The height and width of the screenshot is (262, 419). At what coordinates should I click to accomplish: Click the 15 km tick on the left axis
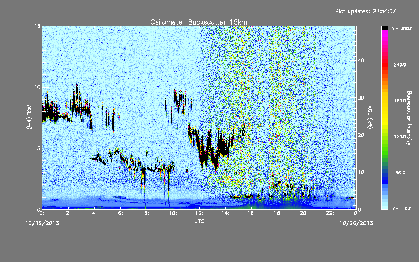coord(37,26)
